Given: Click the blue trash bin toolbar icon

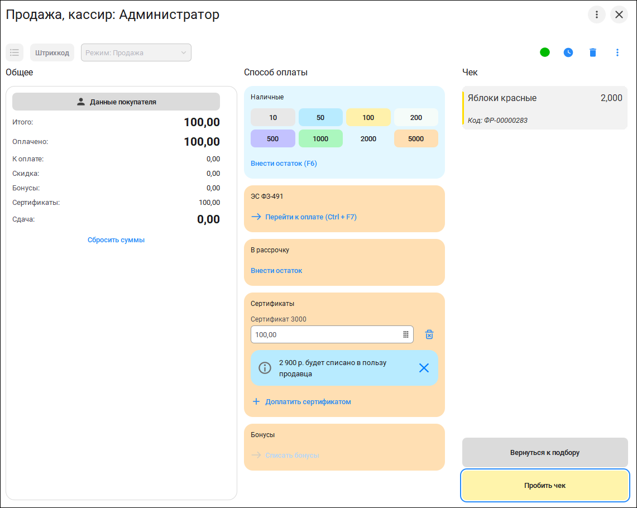Looking at the screenshot, I should (593, 52).
